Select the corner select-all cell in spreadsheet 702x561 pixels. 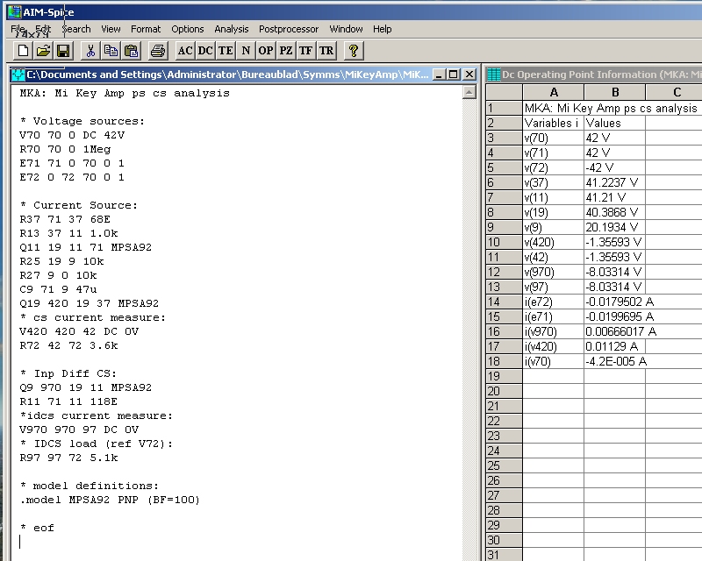click(504, 92)
